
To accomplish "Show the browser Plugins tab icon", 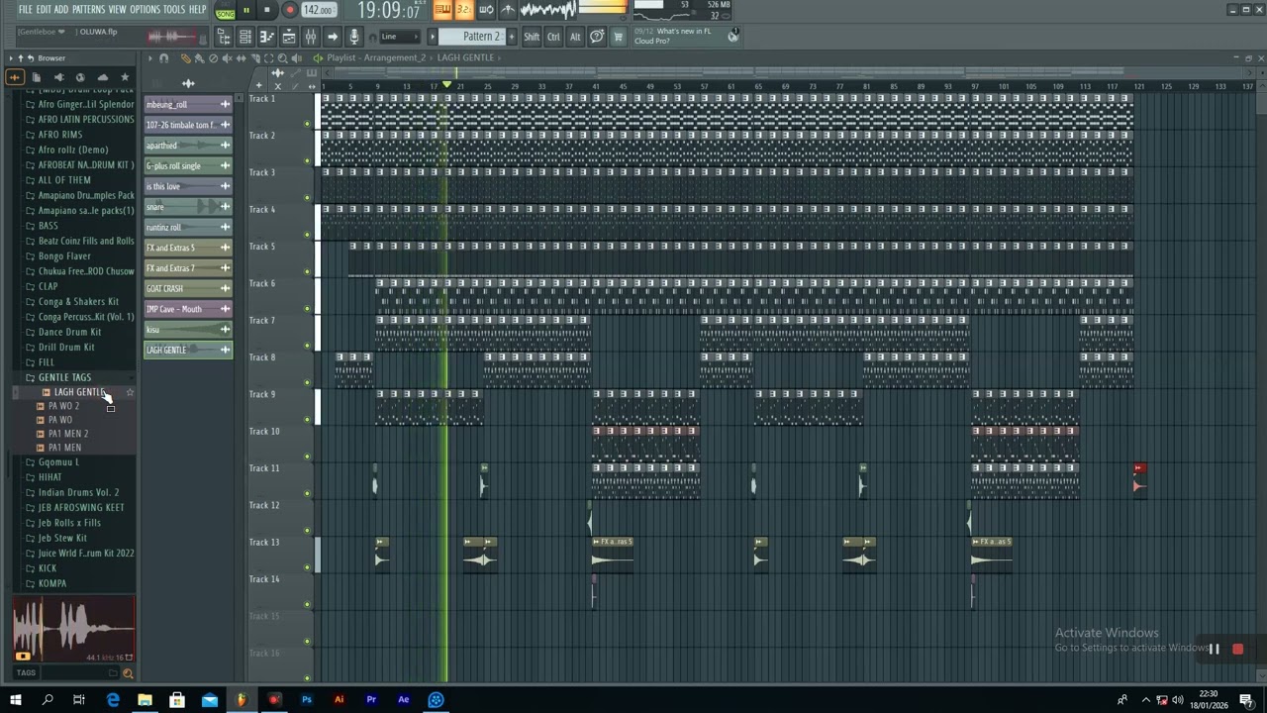I will click(58, 77).
